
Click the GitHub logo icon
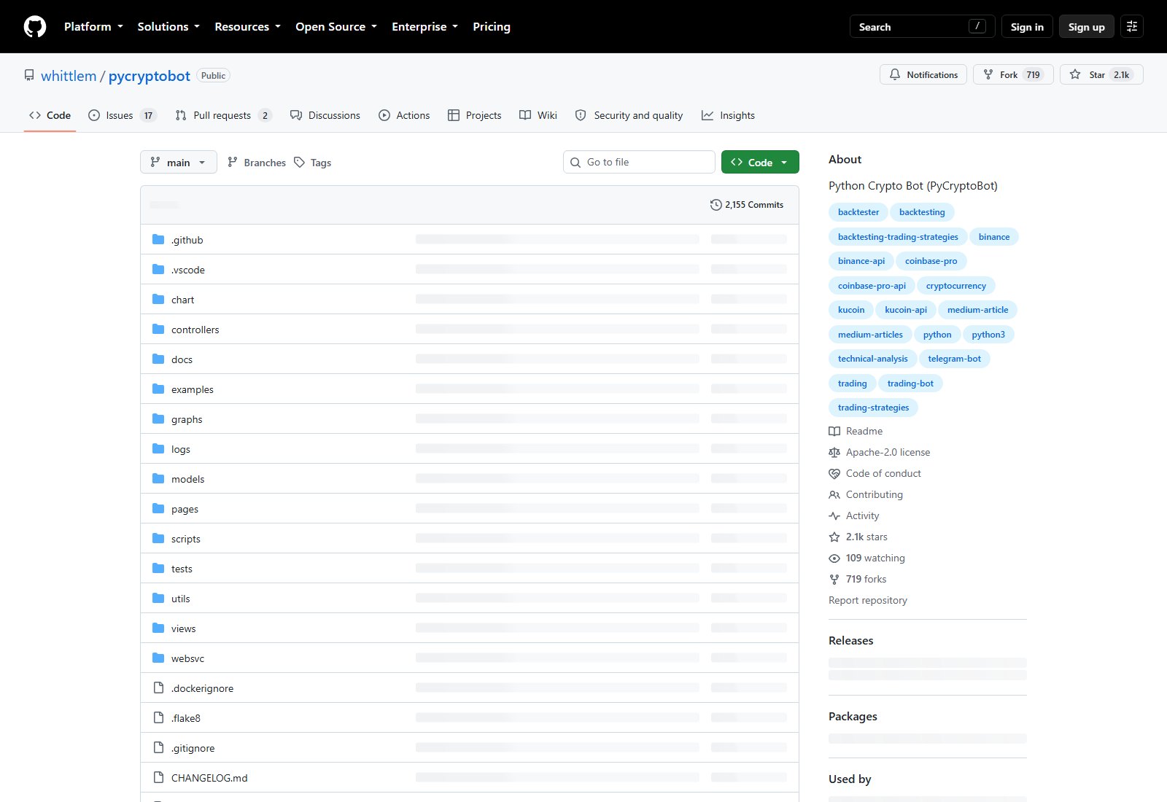click(35, 27)
